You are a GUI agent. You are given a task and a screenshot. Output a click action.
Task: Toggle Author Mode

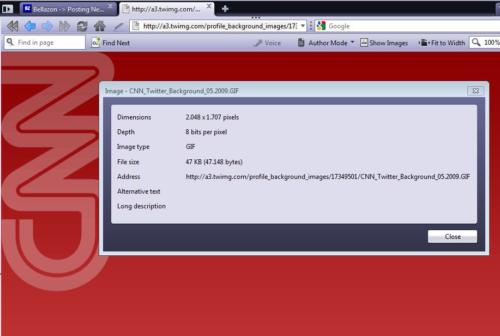[x=323, y=43]
